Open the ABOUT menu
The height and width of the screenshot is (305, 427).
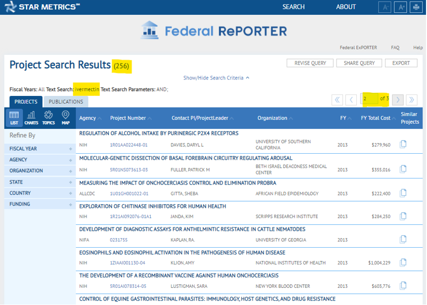coord(346,7)
